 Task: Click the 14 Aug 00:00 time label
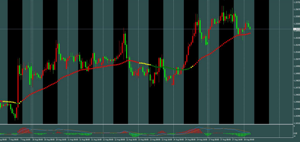coord(179,139)
